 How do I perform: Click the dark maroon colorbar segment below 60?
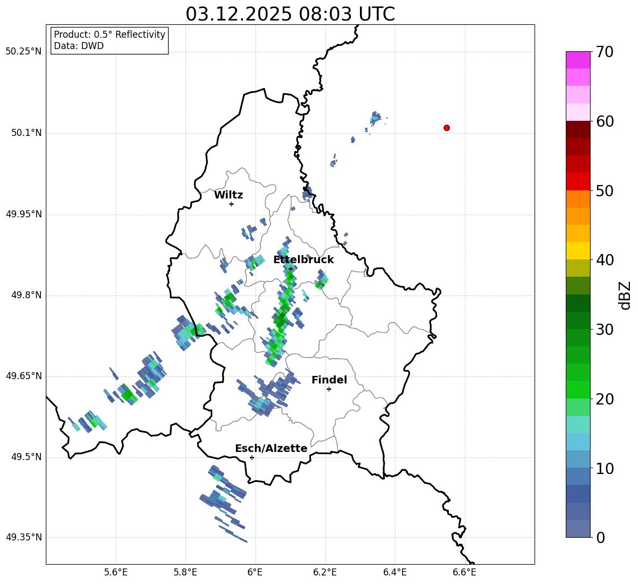[x=578, y=129]
